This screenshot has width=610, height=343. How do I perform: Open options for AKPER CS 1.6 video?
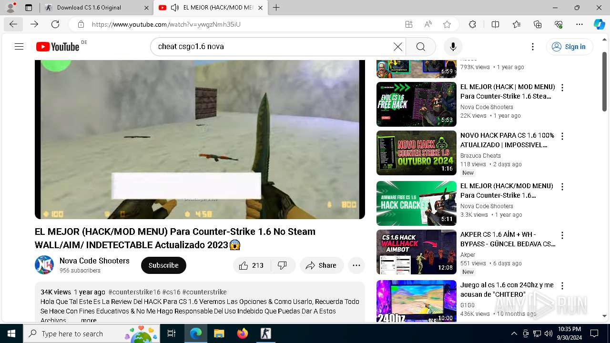click(562, 235)
